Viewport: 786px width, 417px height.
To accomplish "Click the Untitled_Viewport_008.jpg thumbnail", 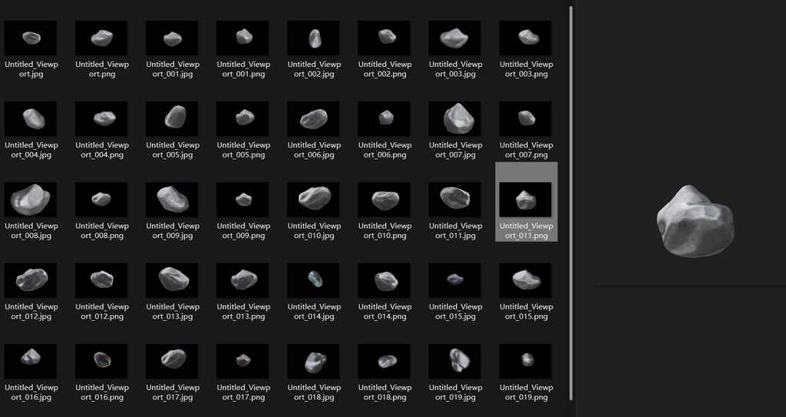I will 31,200.
